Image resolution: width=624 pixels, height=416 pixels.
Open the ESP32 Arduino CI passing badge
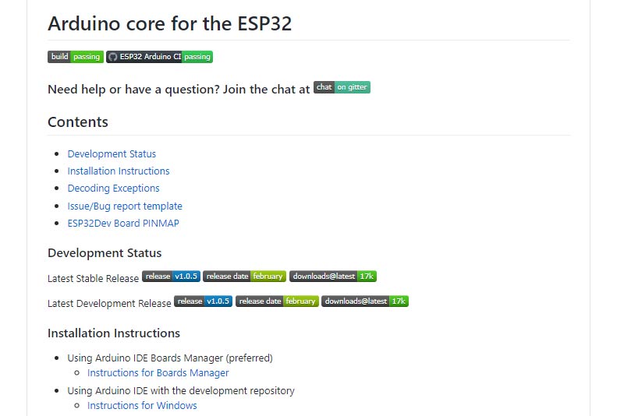pyautogui.click(x=160, y=57)
